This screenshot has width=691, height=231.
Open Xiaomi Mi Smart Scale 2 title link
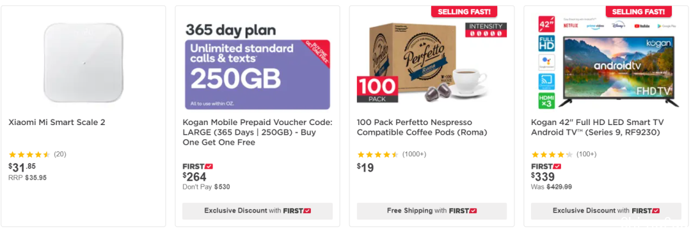pyautogui.click(x=57, y=123)
